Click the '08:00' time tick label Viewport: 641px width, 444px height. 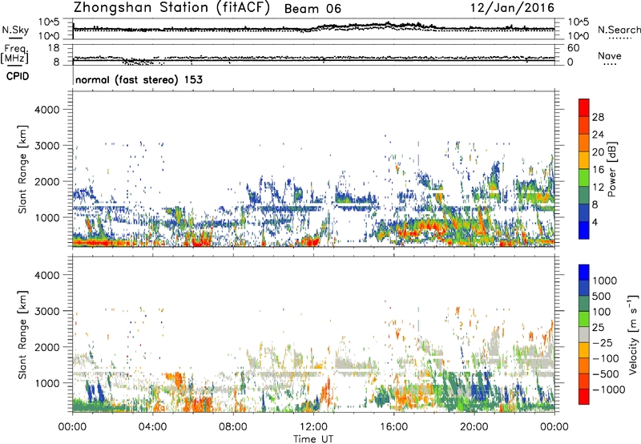pos(233,427)
